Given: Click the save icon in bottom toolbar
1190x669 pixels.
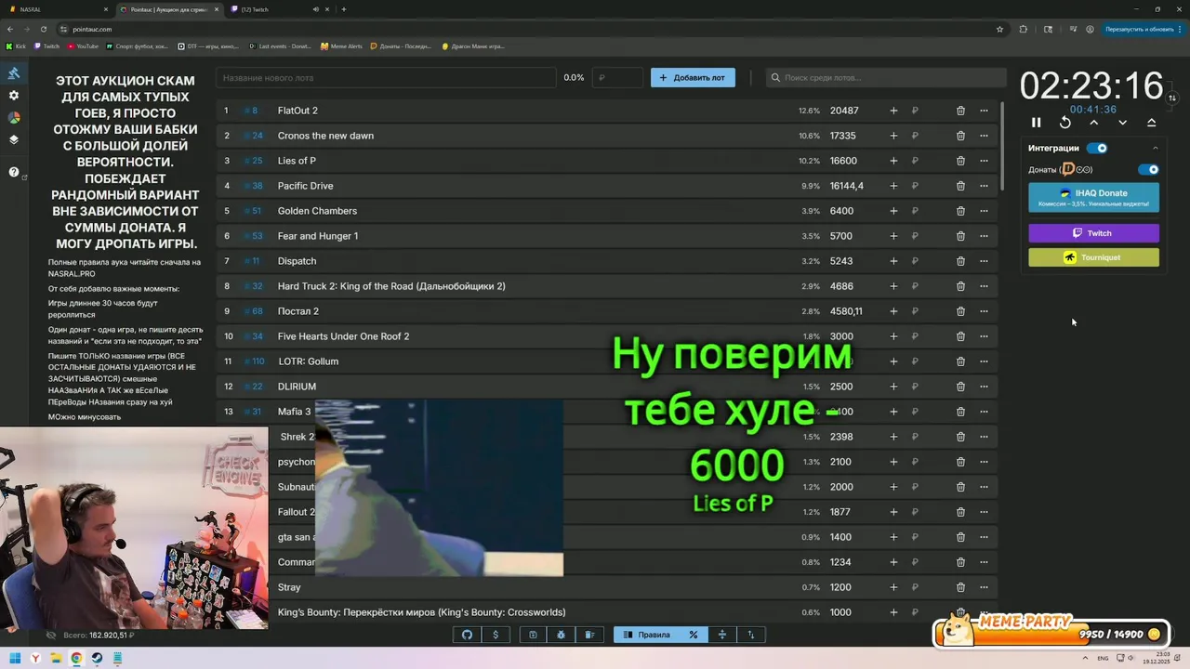Looking at the screenshot, I should (x=533, y=635).
